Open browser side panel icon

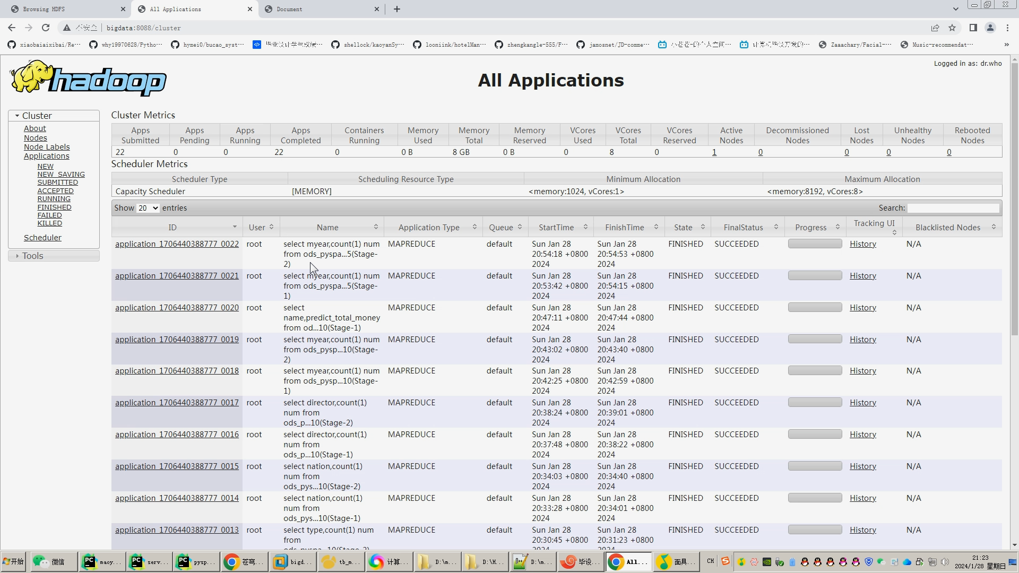point(973,28)
